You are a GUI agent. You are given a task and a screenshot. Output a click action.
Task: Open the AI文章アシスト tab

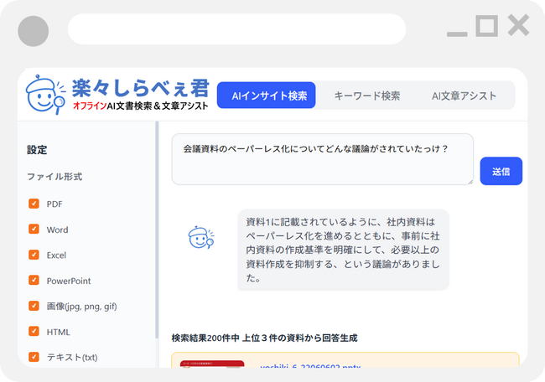click(x=464, y=96)
